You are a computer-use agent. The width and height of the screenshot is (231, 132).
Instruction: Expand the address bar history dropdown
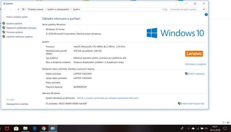(x=163, y=10)
